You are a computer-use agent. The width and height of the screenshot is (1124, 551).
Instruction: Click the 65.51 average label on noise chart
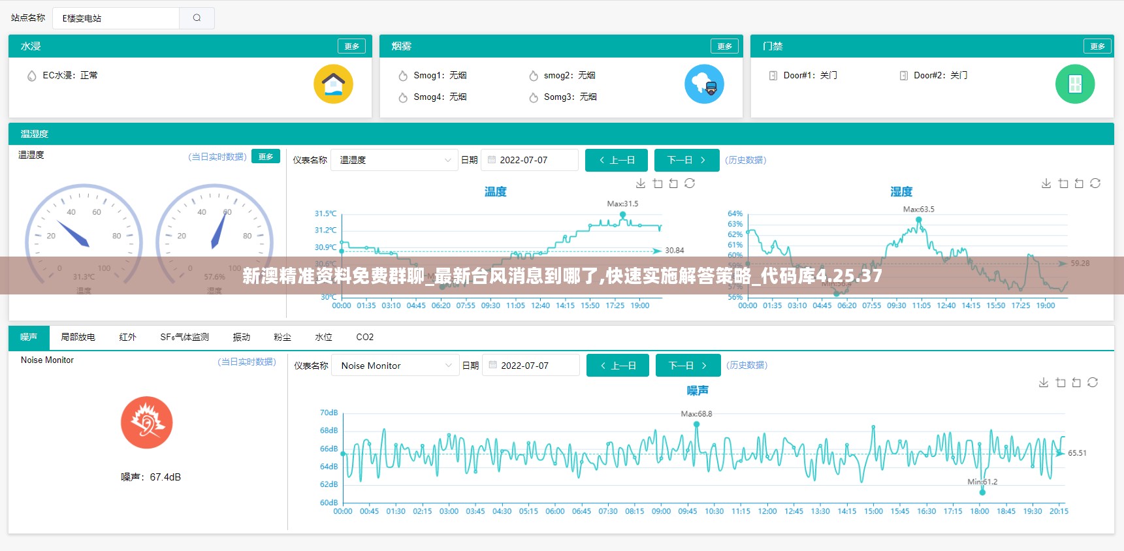point(1077,453)
